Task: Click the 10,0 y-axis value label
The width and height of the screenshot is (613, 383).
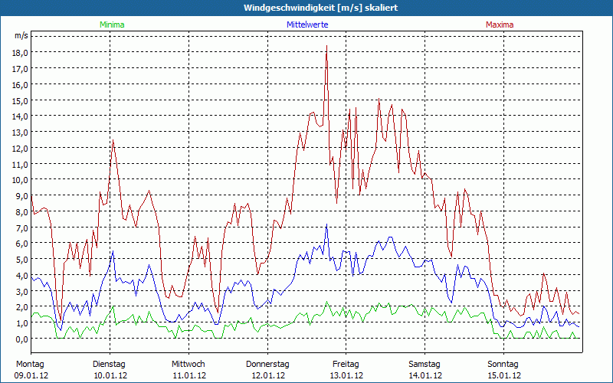Action: (x=21, y=179)
